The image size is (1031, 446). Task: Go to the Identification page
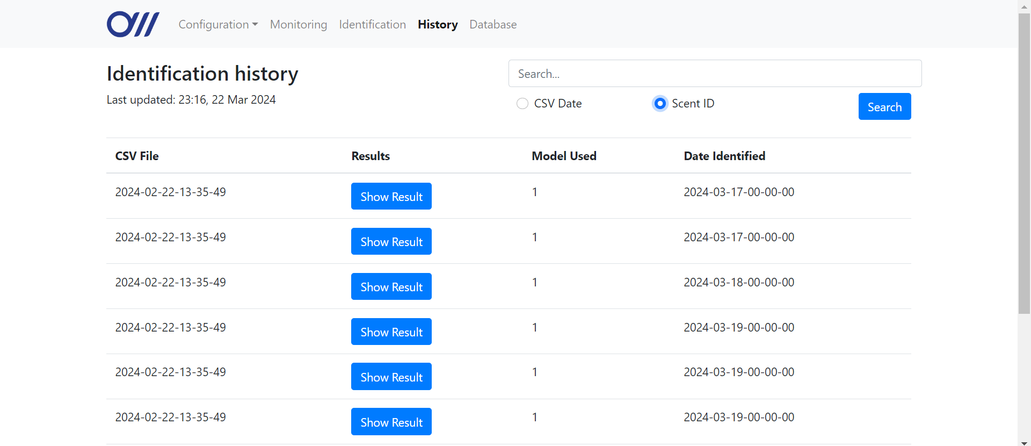(373, 24)
